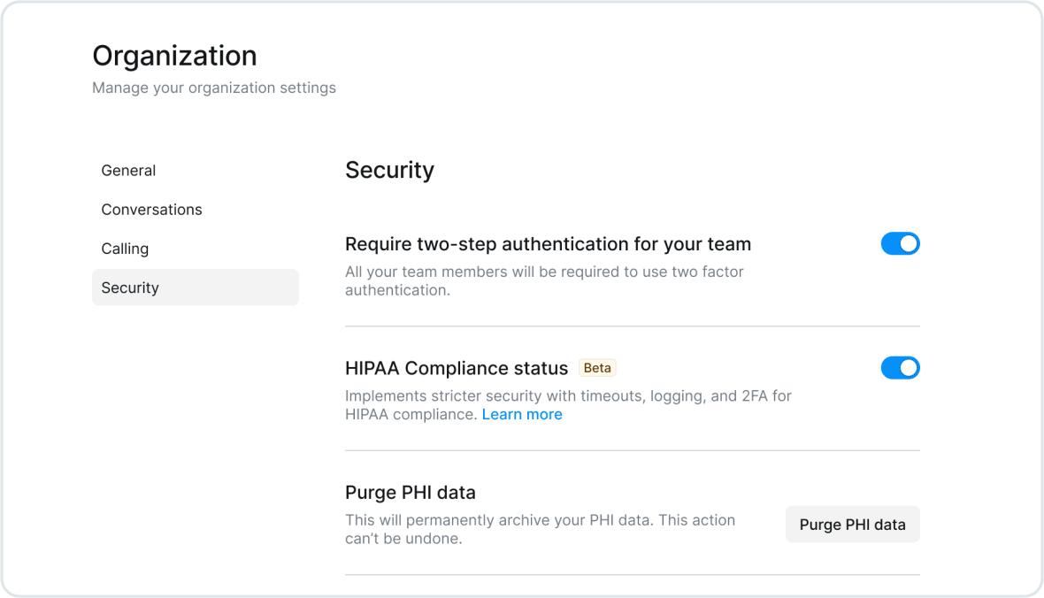This screenshot has width=1044, height=598.
Task: Open the General settings section
Action: [x=128, y=171]
